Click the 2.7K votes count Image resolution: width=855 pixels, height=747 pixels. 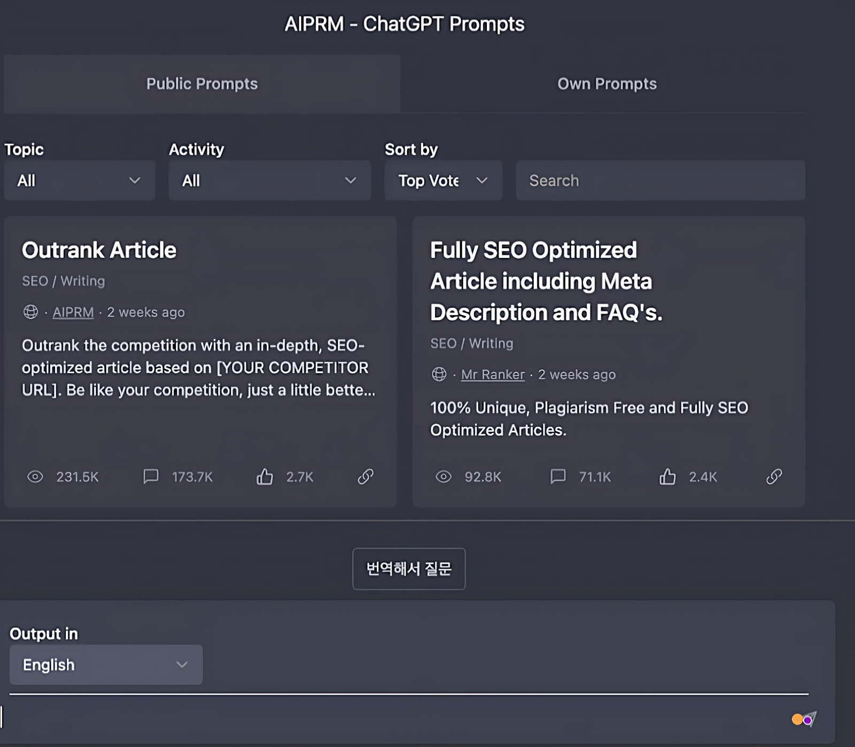[300, 477]
